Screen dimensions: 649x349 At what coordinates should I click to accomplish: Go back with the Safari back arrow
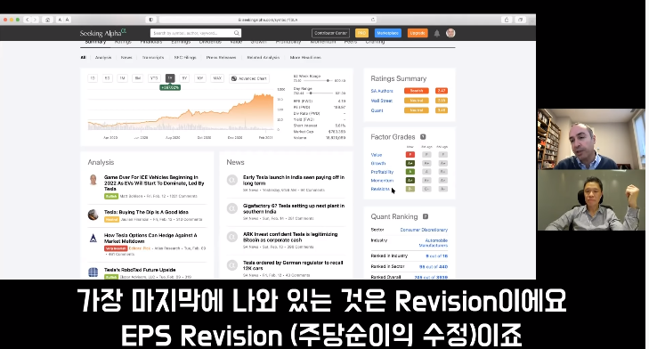(x=28, y=20)
